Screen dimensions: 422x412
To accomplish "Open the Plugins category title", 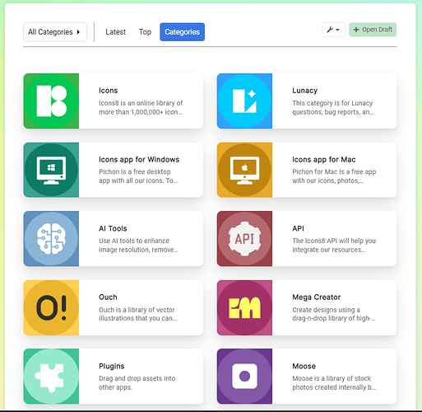I will click(112, 366).
